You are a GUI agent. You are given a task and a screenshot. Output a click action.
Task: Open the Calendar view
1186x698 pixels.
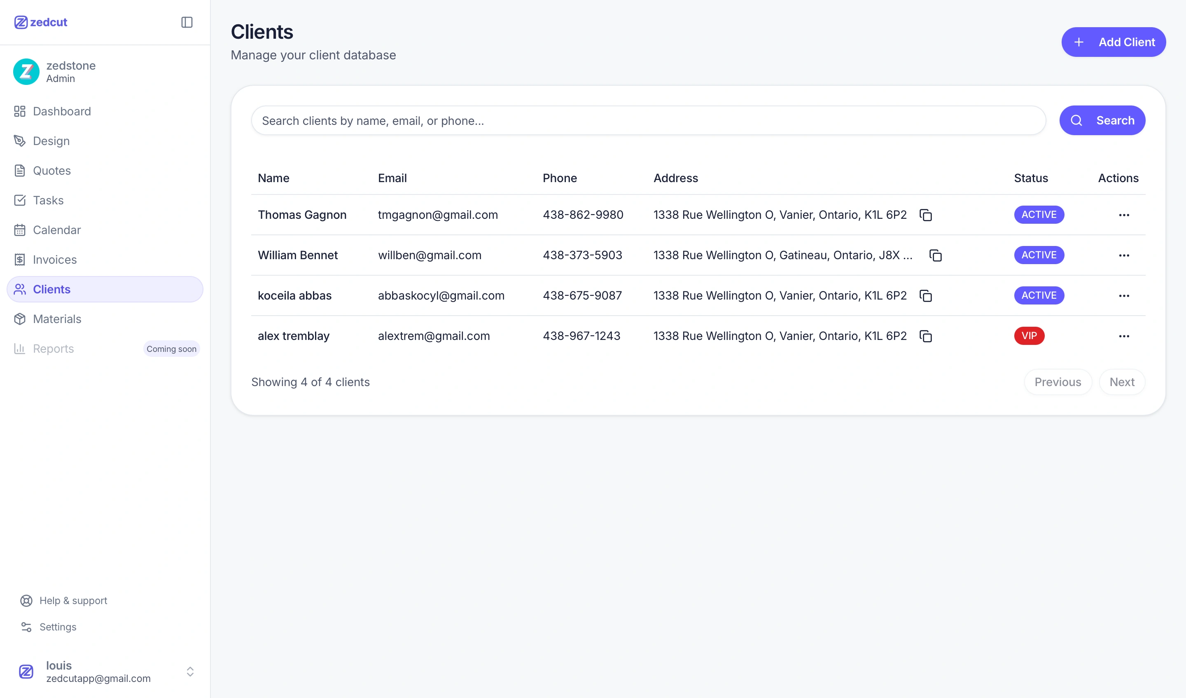pyautogui.click(x=105, y=230)
